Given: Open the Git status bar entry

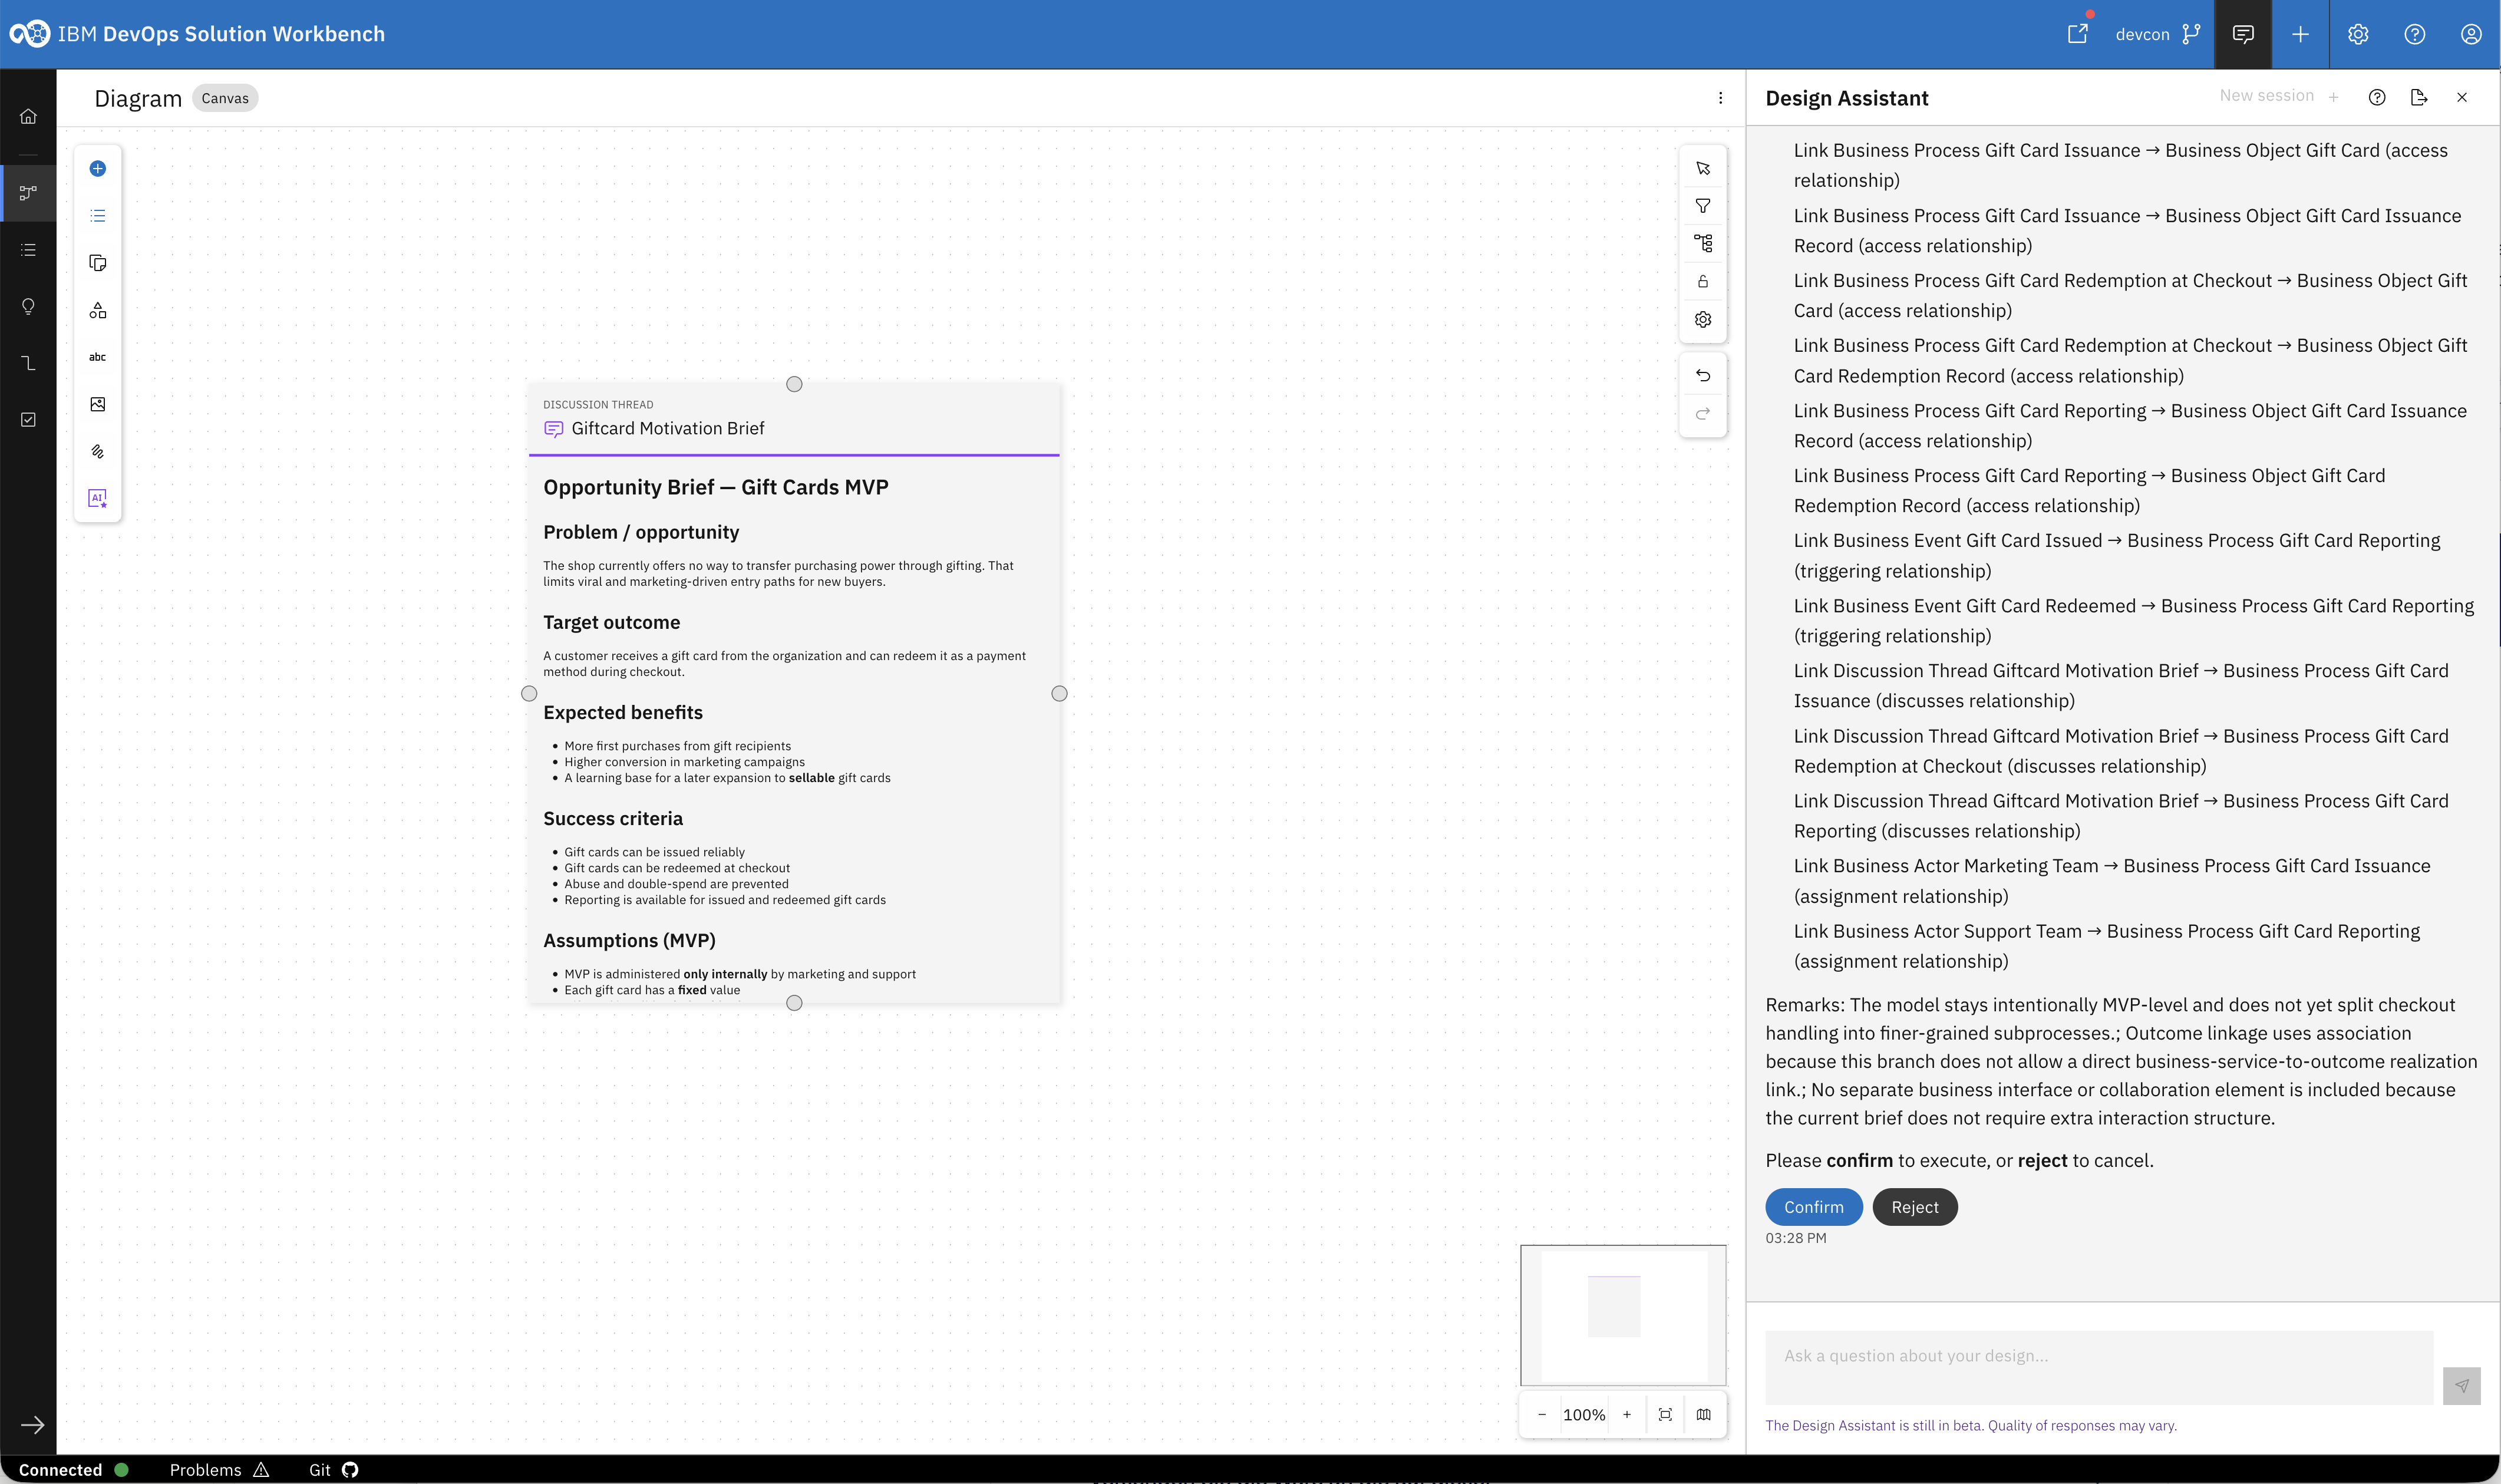Looking at the screenshot, I should (x=333, y=1469).
